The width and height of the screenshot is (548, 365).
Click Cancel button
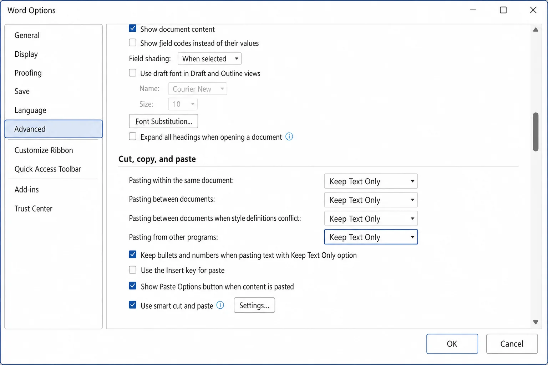[512, 344]
